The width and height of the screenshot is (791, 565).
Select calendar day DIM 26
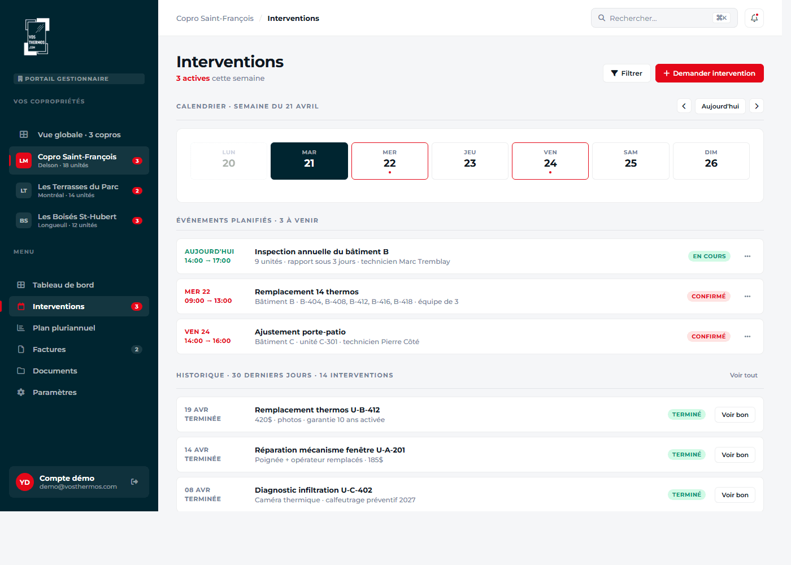(x=711, y=161)
